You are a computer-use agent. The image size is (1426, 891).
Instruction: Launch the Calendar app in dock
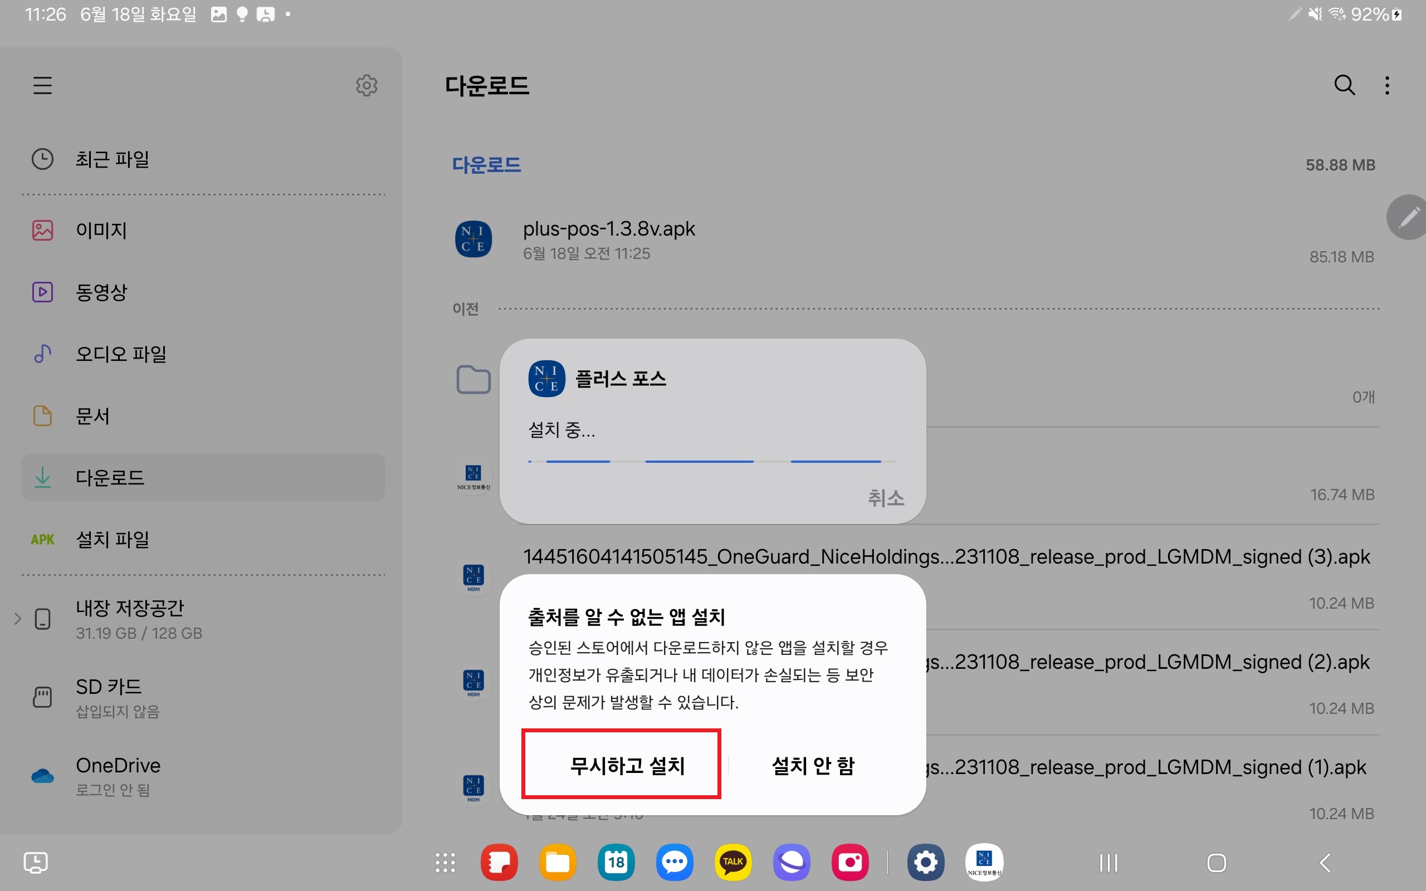click(616, 862)
